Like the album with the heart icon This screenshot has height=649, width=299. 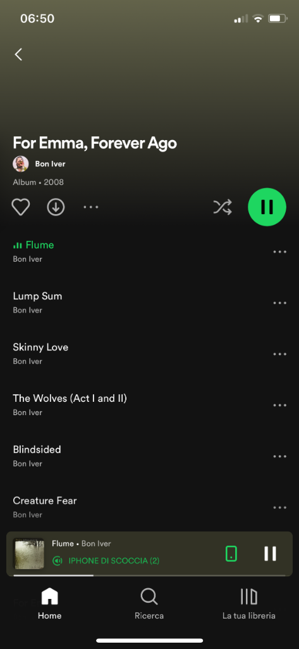point(21,207)
